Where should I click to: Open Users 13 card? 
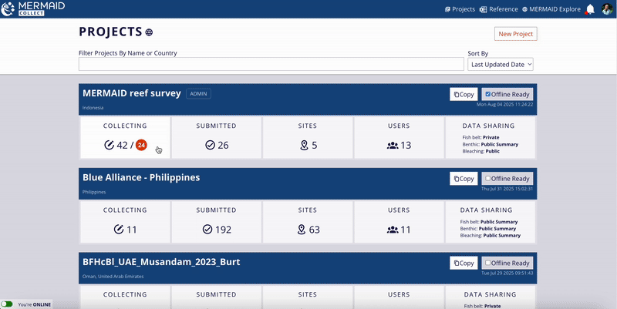[399, 138]
